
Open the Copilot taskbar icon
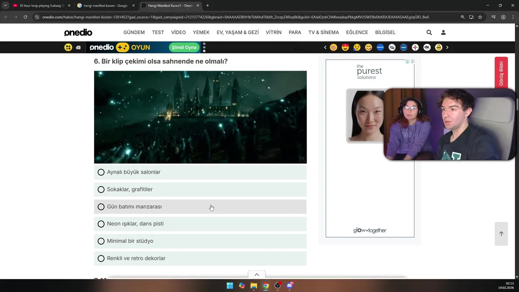(x=242, y=286)
